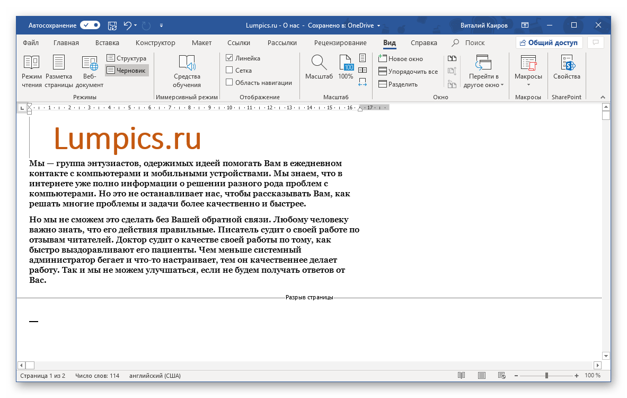Screen dimensions: 627x398
Task: Select Web Document view
Action: pos(90,71)
